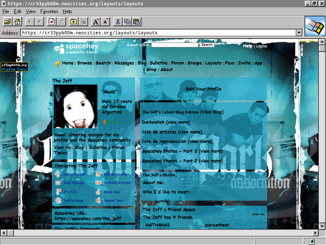Image resolution: width=326 pixels, height=245 pixels.
Task: Click the LogOut link
Action: pyautogui.click(x=261, y=46)
